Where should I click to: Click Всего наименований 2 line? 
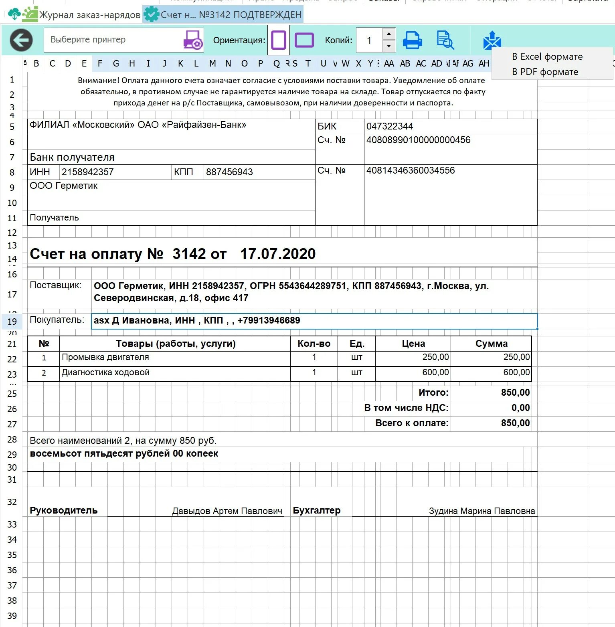[x=123, y=441]
